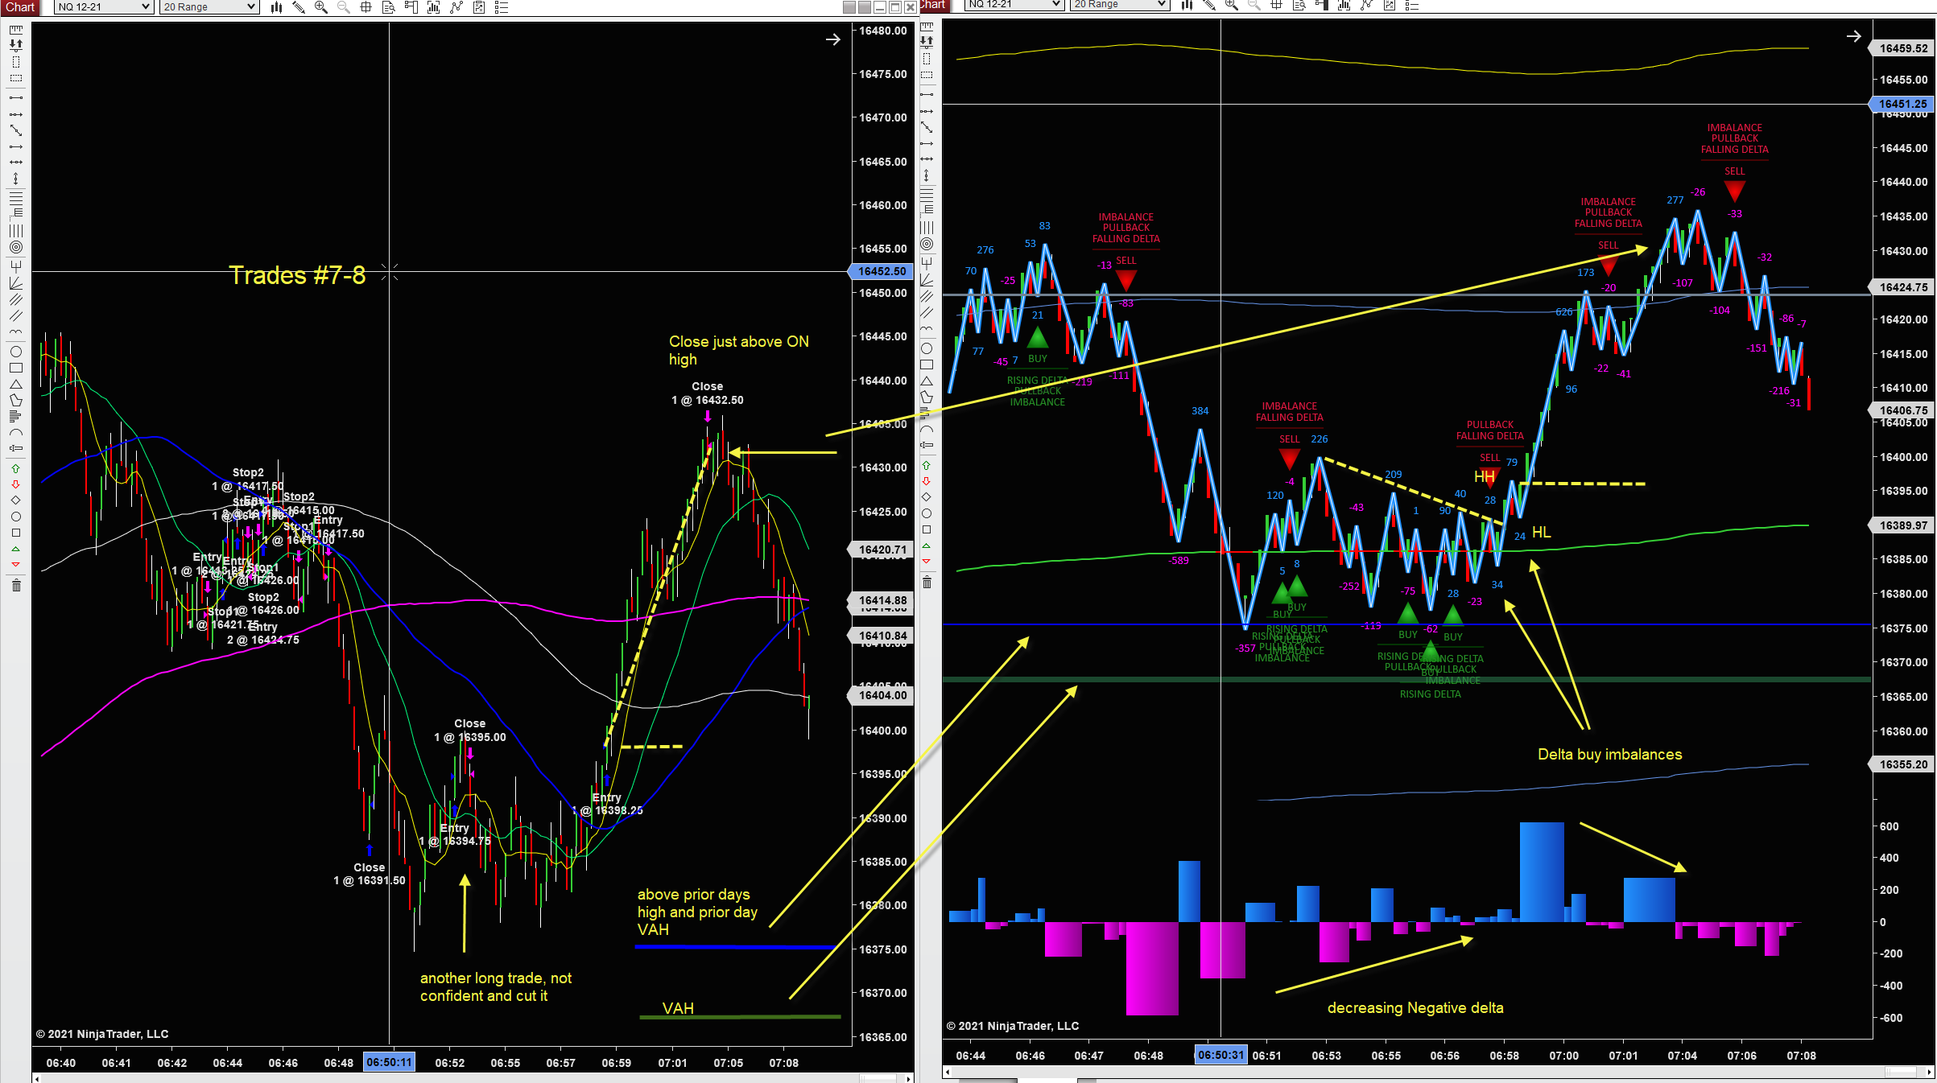The image size is (1937, 1083).
Task: Toggle Chart Trader panel in left chart
Action: (x=411, y=7)
